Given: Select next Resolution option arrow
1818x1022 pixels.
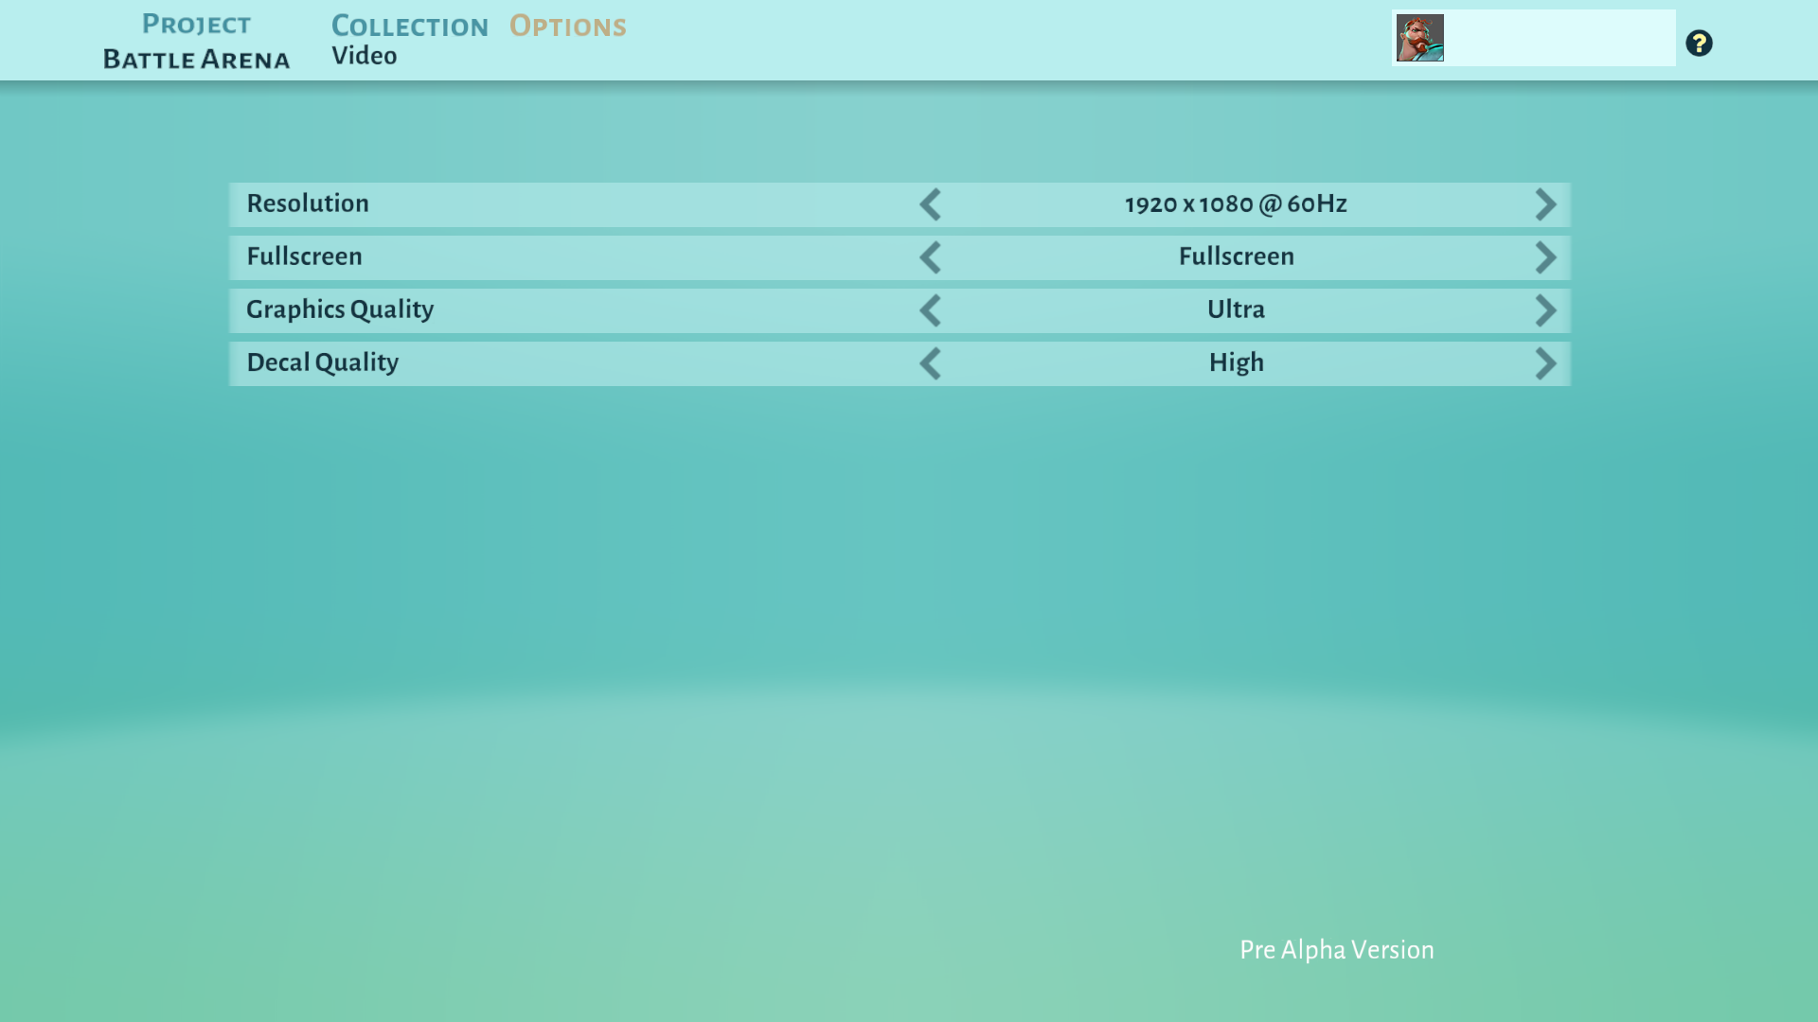Looking at the screenshot, I should (1545, 204).
